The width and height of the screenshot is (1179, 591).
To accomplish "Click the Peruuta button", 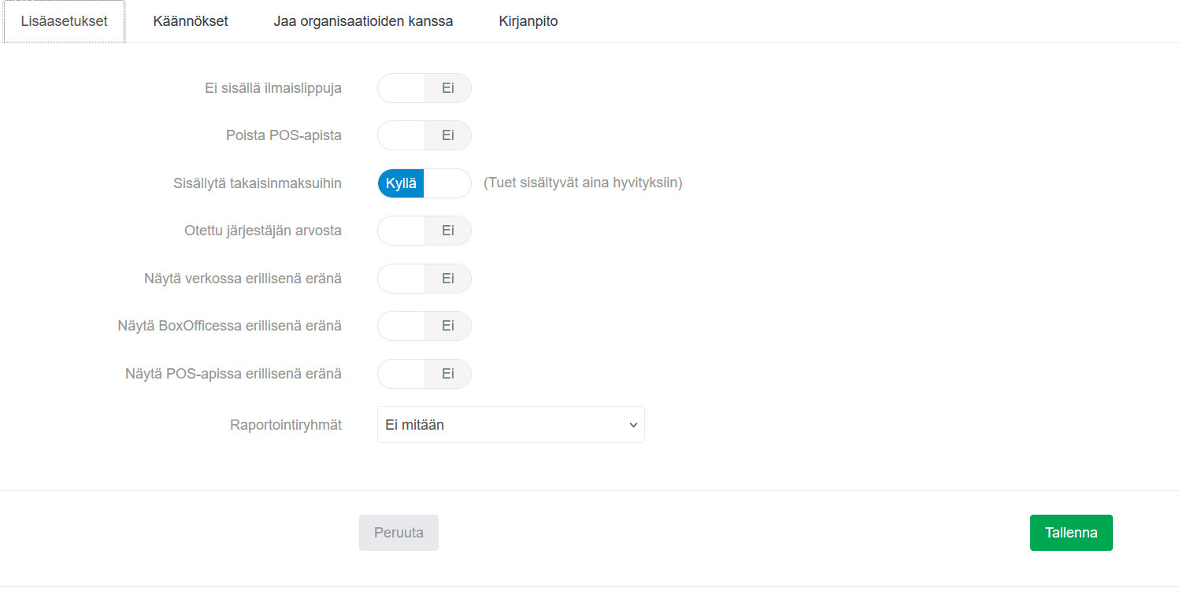I will 399,533.
